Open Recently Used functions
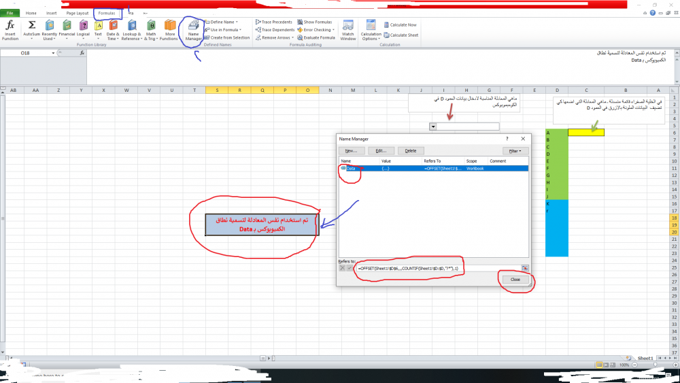Screen dimensions: 680x383 point(50,30)
